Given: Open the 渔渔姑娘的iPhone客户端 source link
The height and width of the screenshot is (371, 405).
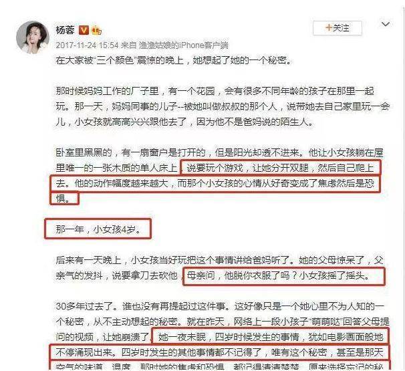Looking at the screenshot, I should pos(183,45).
